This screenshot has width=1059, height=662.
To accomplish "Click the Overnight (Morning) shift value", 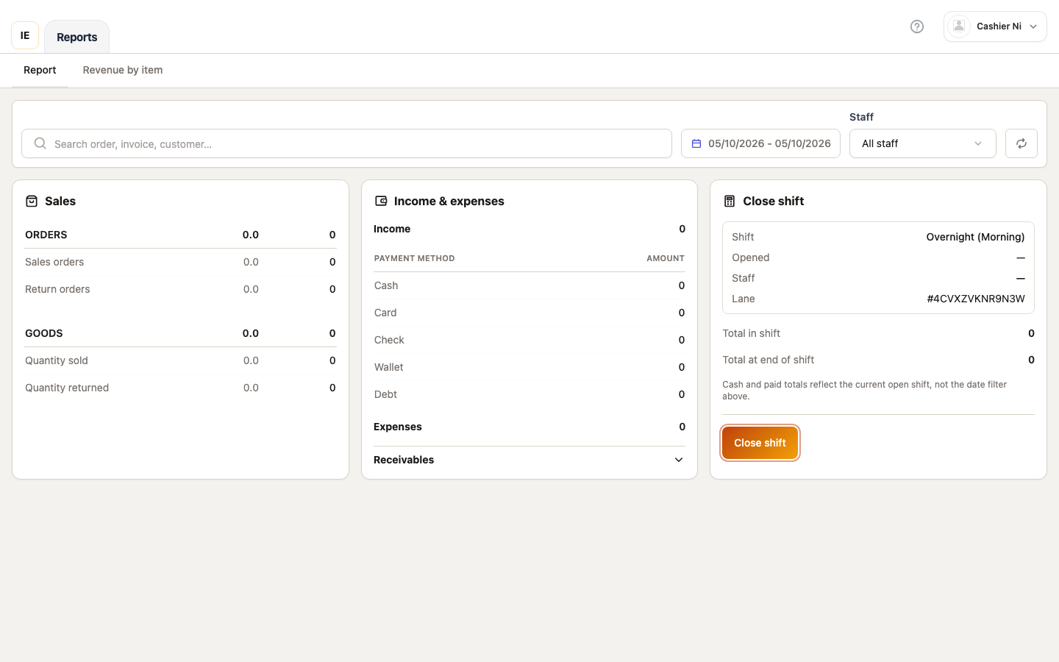I will tap(975, 237).
